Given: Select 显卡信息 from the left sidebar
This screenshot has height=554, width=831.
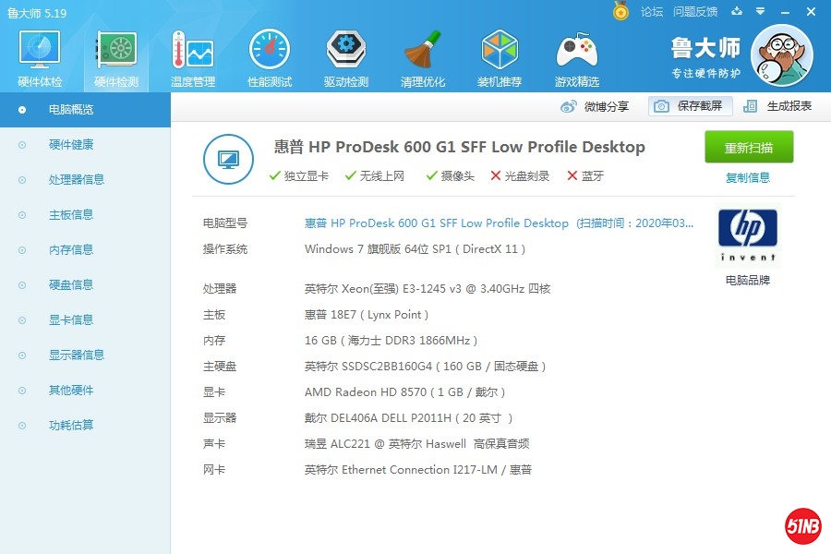Looking at the screenshot, I should tap(70, 319).
